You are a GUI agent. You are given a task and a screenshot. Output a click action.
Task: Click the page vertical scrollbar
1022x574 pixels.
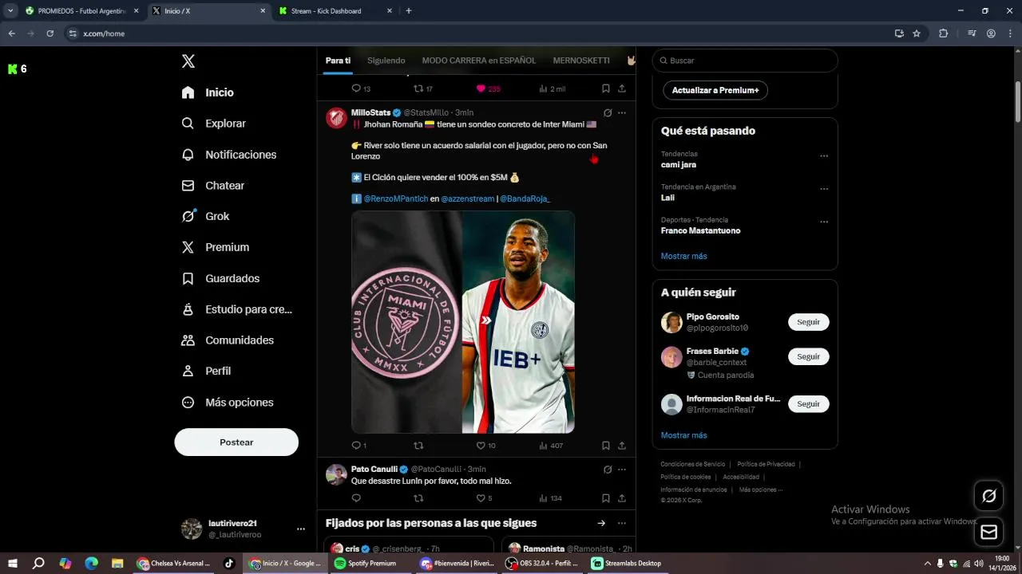pyautogui.click(x=1018, y=102)
